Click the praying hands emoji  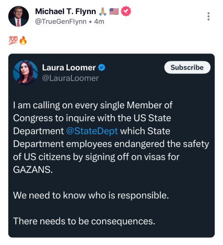pos(103,12)
